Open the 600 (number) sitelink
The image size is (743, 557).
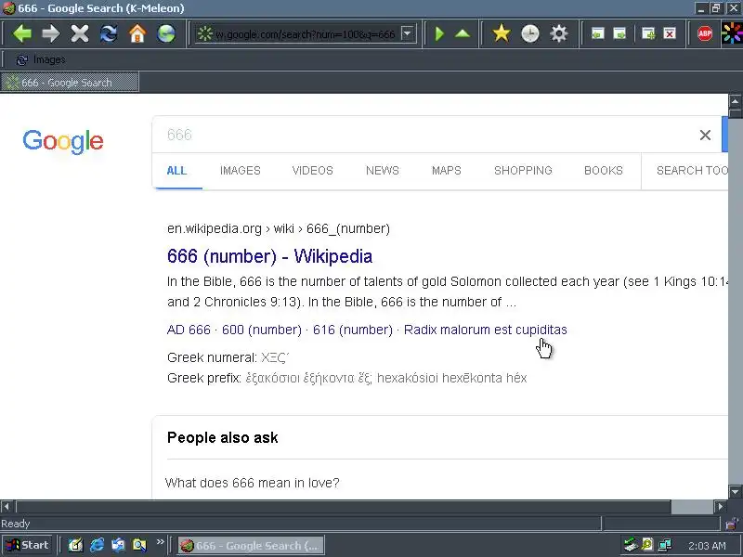tap(262, 330)
